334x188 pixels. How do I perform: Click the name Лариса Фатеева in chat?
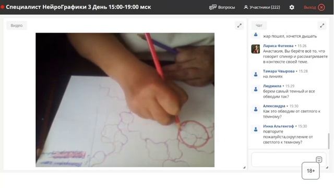point(278,45)
